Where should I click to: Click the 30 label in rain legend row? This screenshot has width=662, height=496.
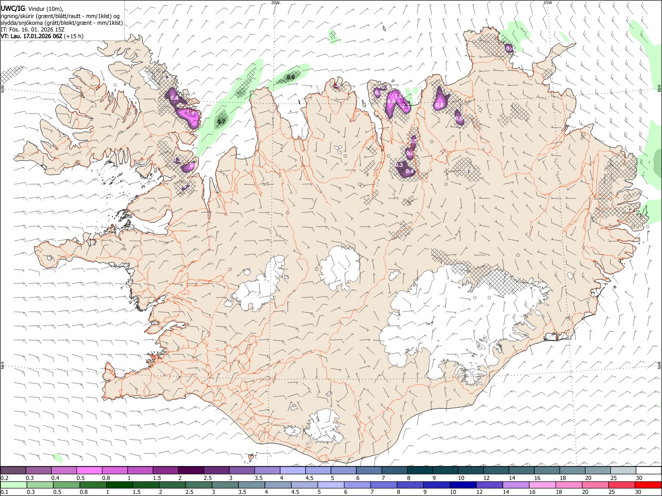[x=639, y=492]
